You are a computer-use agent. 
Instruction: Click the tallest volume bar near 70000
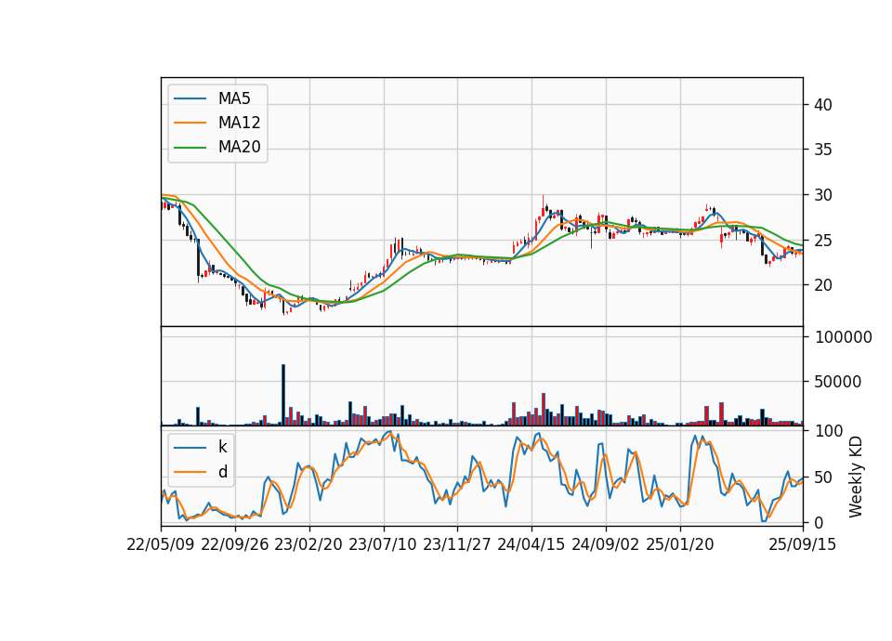pos(283,395)
